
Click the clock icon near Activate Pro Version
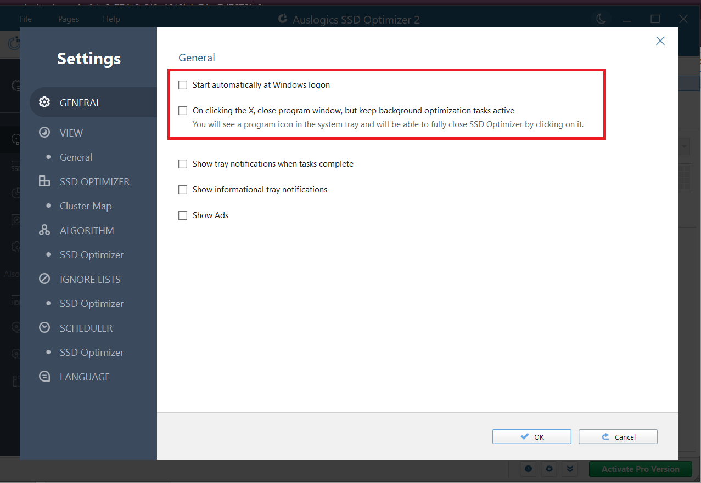pos(528,469)
